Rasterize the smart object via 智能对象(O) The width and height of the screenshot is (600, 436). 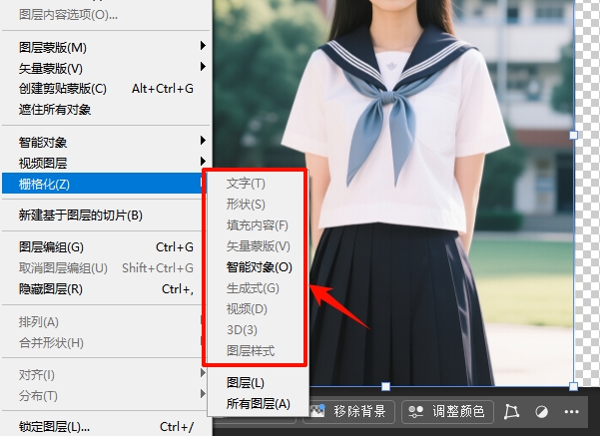(x=258, y=267)
